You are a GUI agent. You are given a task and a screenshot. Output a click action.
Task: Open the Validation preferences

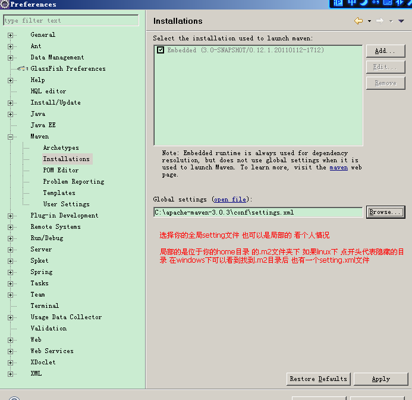pyautogui.click(x=49, y=328)
